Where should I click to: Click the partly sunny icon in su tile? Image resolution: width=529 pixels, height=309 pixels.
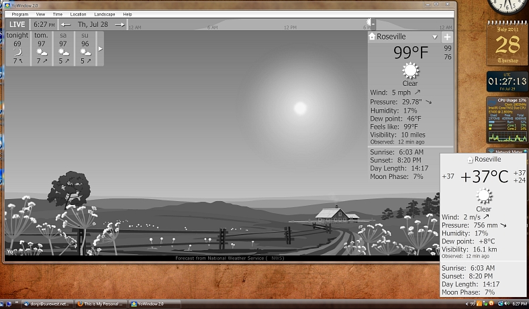85,52
